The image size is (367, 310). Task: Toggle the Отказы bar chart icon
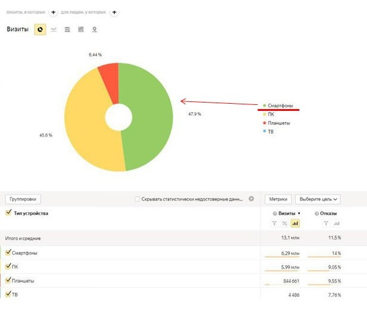pyautogui.click(x=337, y=224)
